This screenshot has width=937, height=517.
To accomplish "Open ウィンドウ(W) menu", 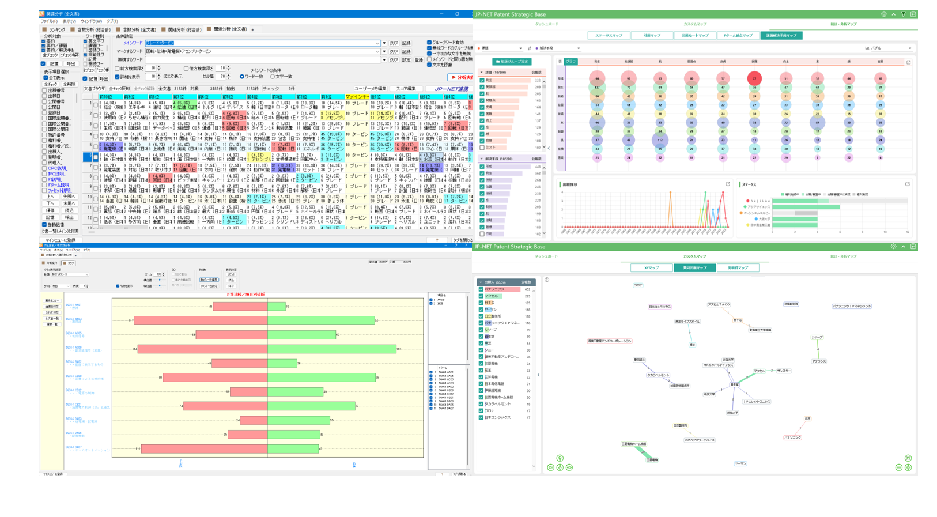I will [x=91, y=21].
